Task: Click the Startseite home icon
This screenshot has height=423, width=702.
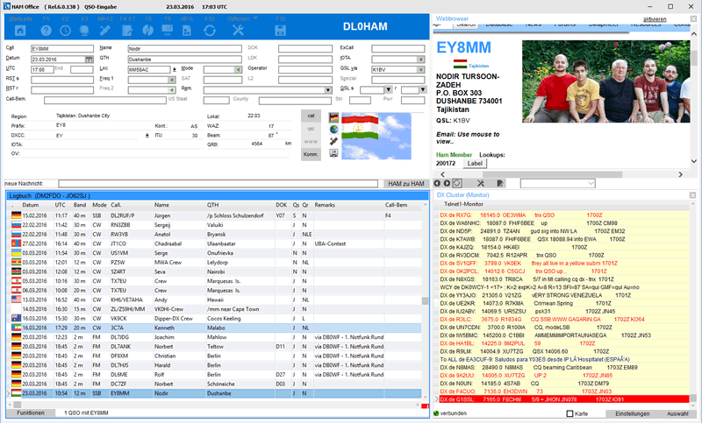Action: 18,32
